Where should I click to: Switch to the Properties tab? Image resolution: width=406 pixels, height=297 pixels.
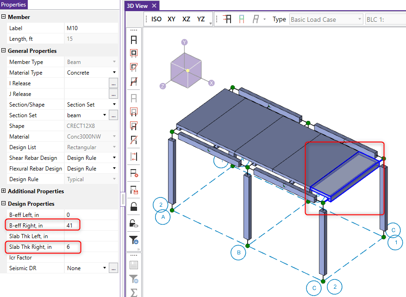coord(13,4)
